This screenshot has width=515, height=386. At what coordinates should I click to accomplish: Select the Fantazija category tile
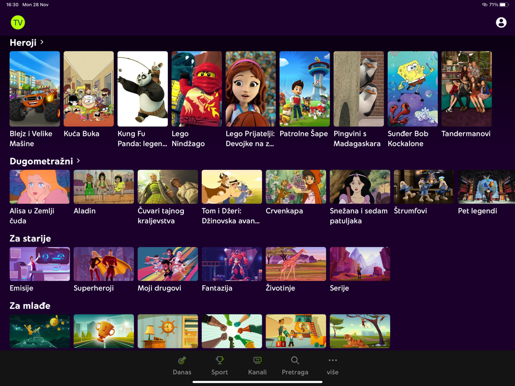(232, 264)
